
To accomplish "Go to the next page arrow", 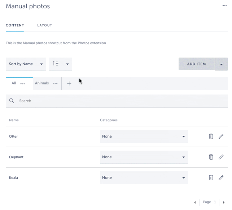I will click(x=224, y=202).
